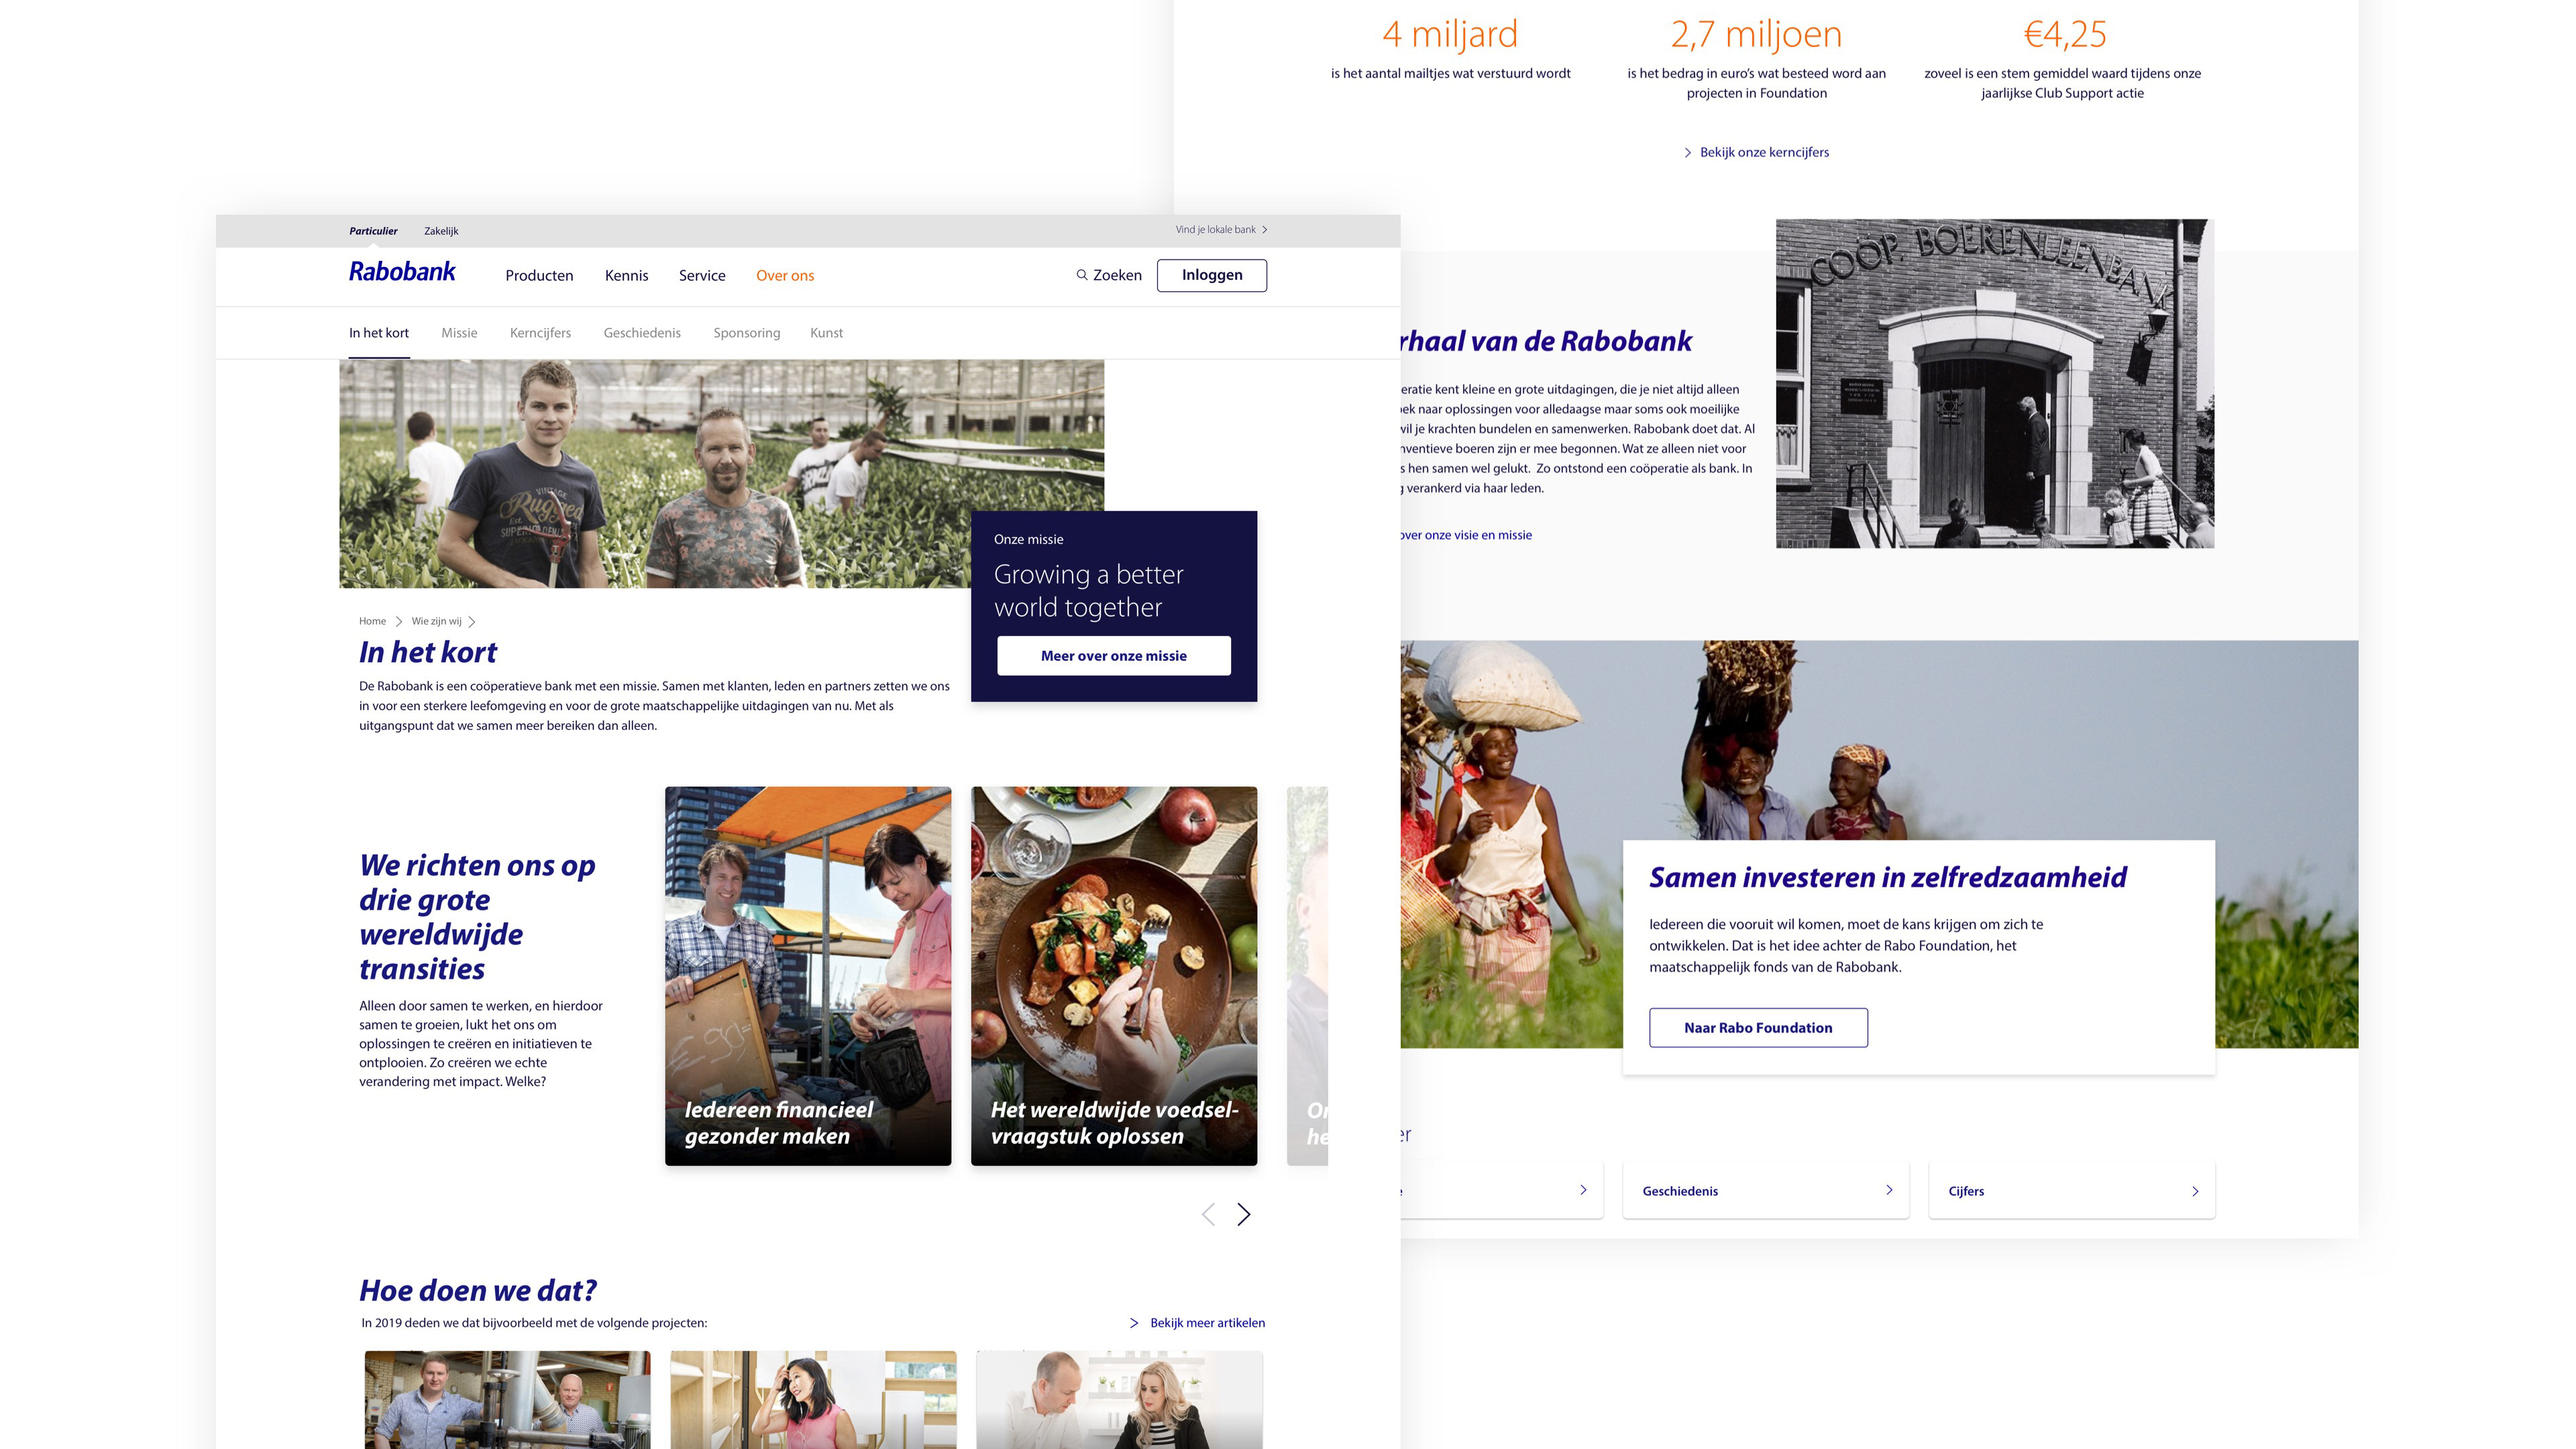
Task: Click Meer over onze missie button
Action: (x=1113, y=656)
